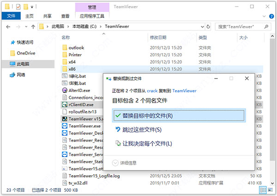The width and height of the screenshot is (277, 196).
Task: Choose let me decide each file option
Action: click(144, 143)
